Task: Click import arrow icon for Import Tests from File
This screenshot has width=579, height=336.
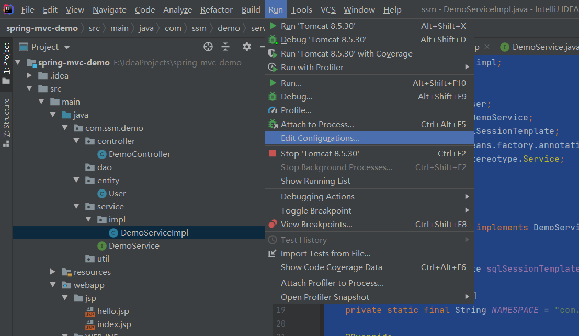Action: [273, 254]
